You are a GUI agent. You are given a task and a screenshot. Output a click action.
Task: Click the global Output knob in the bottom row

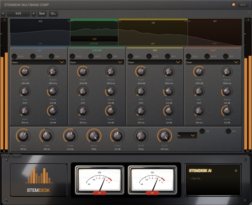[x=117, y=136]
